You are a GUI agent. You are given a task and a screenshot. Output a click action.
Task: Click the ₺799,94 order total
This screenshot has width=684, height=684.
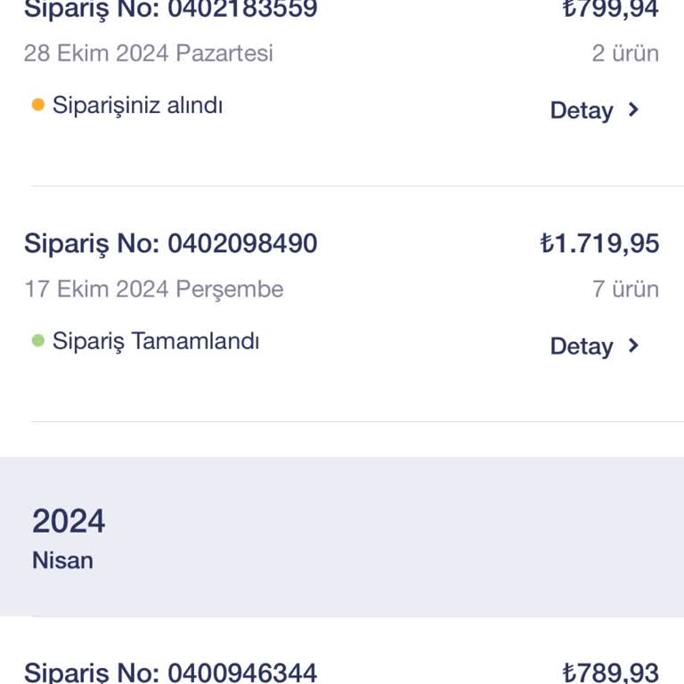pos(611,10)
